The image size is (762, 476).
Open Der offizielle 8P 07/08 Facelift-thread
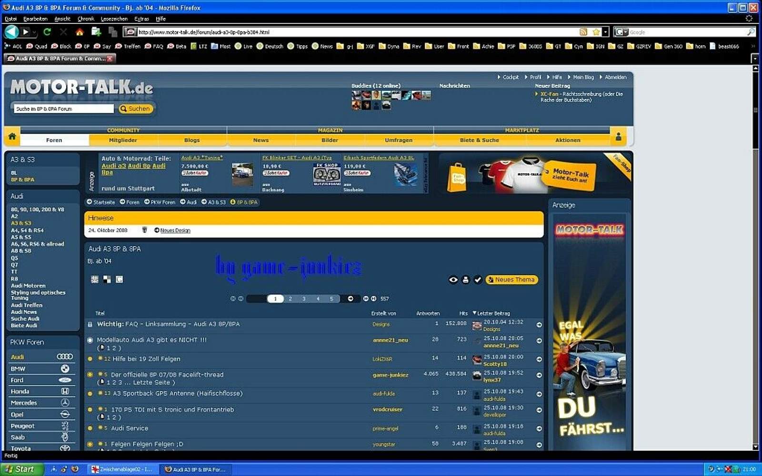(167, 375)
